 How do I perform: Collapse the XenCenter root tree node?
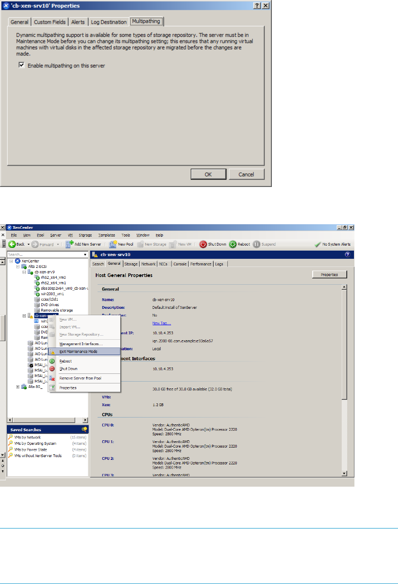(x=10, y=261)
